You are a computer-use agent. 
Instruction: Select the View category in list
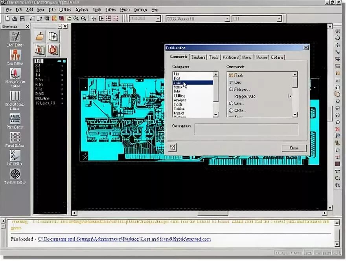[193, 87]
